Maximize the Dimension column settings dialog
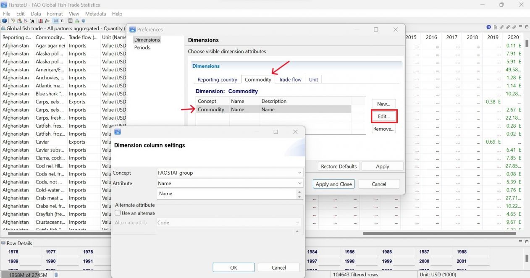530x278 pixels. pos(275,132)
